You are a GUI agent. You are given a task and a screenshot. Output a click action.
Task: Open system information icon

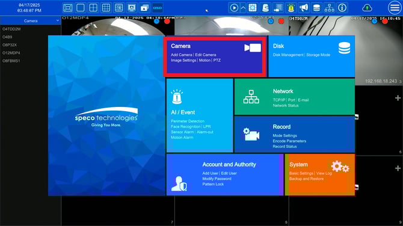tap(342, 8)
